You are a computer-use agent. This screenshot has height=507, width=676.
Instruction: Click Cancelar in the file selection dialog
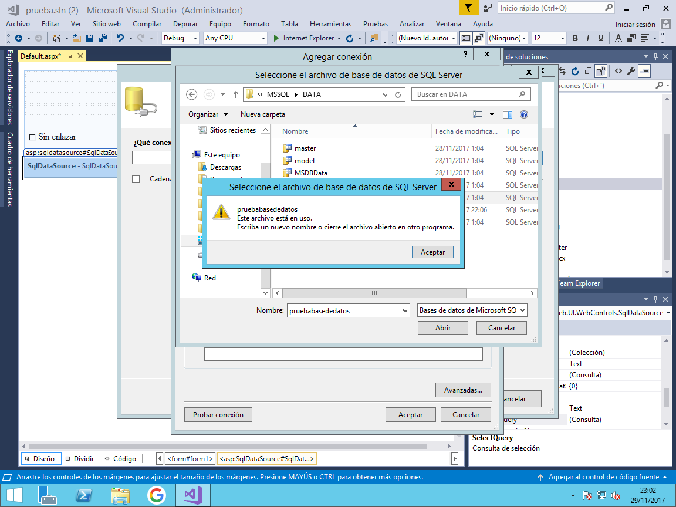(x=501, y=328)
